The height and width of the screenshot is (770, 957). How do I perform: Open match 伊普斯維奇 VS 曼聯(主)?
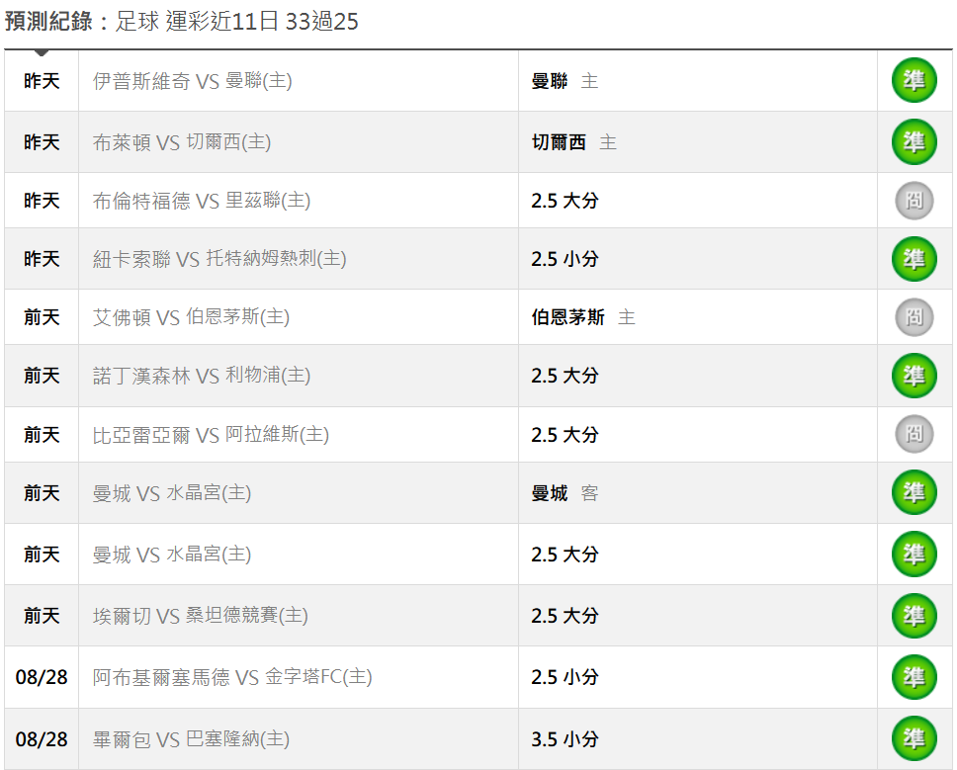click(x=192, y=80)
